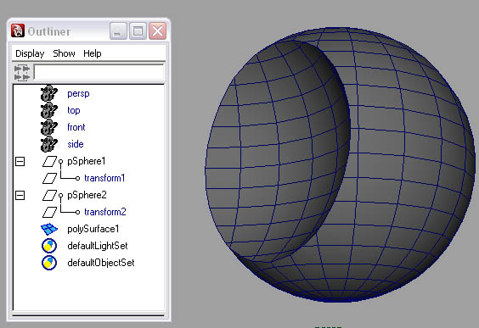Open the Help menu

coord(93,53)
